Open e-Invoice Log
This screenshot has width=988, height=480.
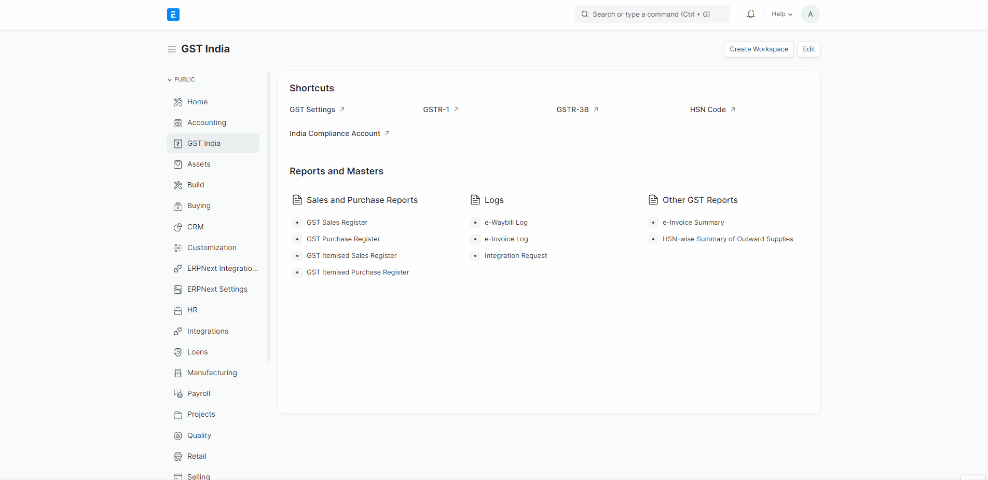point(506,239)
